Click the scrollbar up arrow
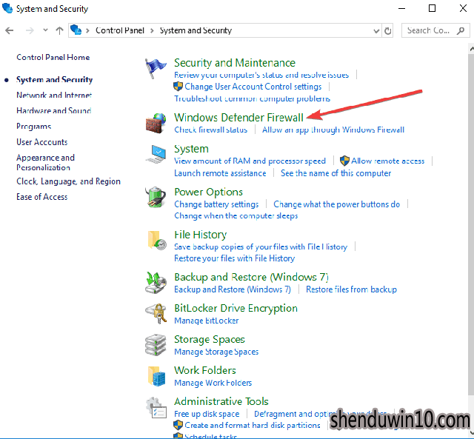Image resolution: width=474 pixels, height=439 pixels. pos(471,49)
